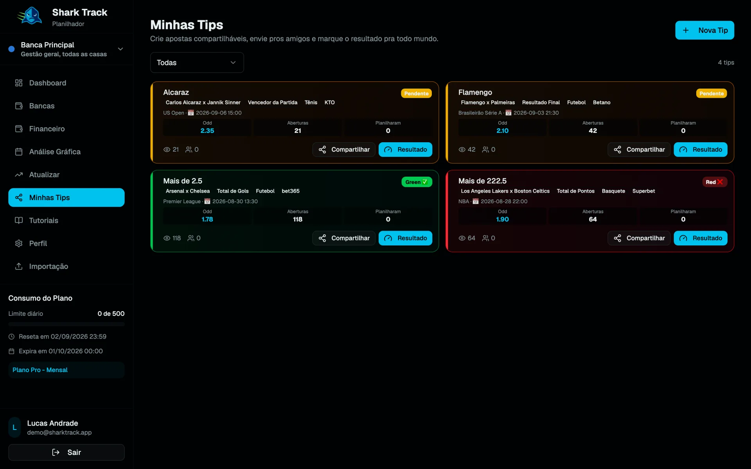The image size is (751, 469).
Task: Click the Tutoriais book icon
Action: pos(19,220)
